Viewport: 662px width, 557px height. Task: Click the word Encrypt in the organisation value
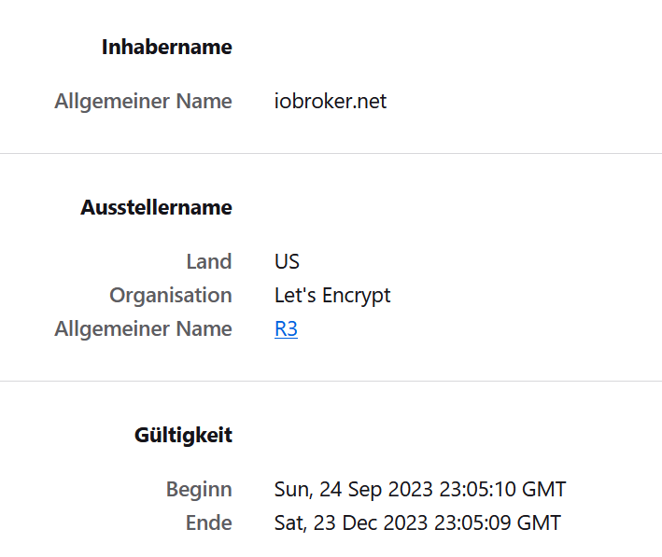click(x=357, y=296)
